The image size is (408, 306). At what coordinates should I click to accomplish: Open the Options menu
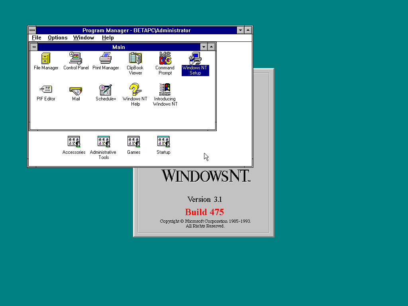[x=57, y=37]
